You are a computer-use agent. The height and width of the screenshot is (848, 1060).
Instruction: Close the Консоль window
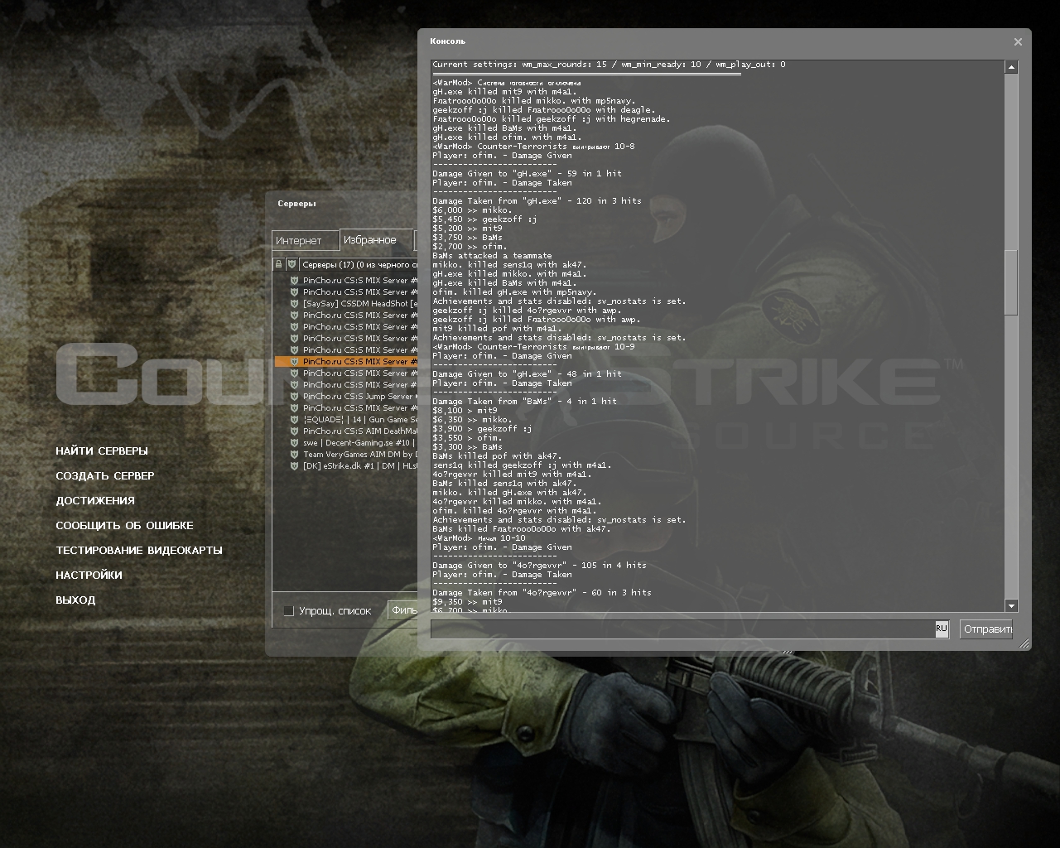point(1018,41)
